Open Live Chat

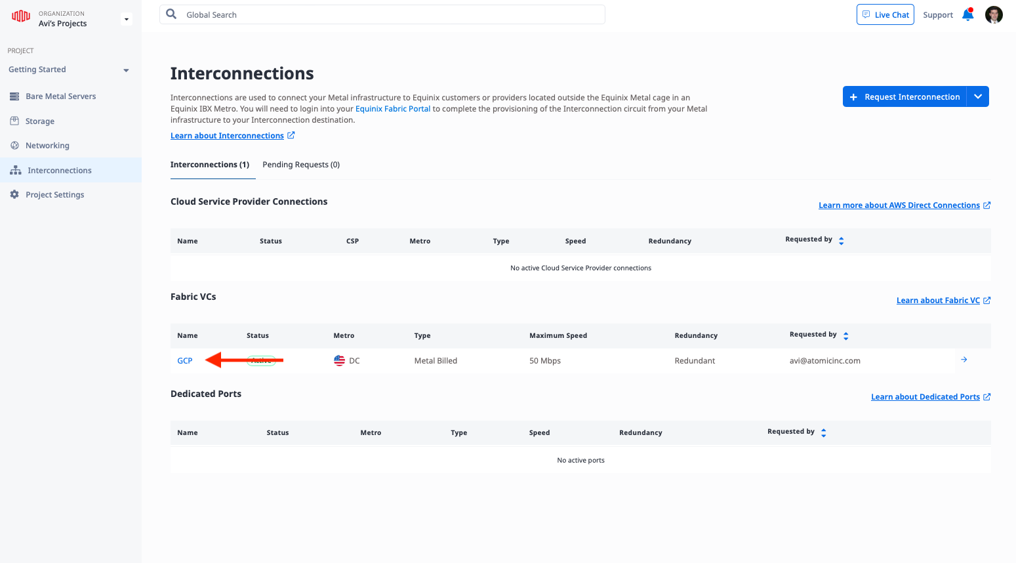[x=885, y=14]
